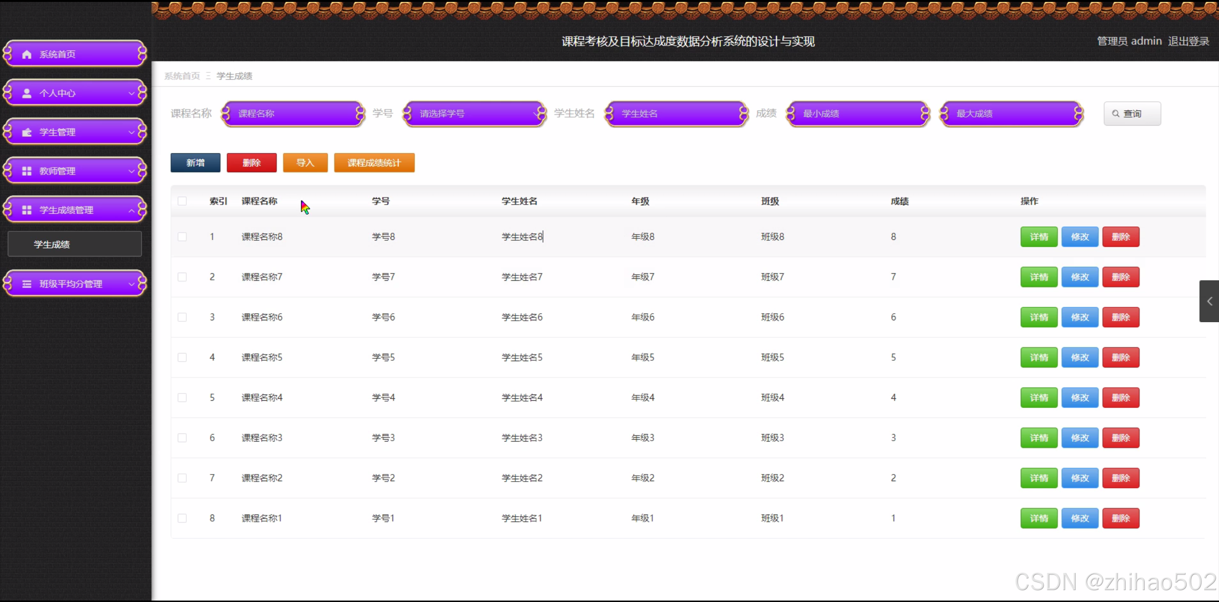Check the checkbox for row 课程名称5
The width and height of the screenshot is (1219, 602).
tap(182, 357)
